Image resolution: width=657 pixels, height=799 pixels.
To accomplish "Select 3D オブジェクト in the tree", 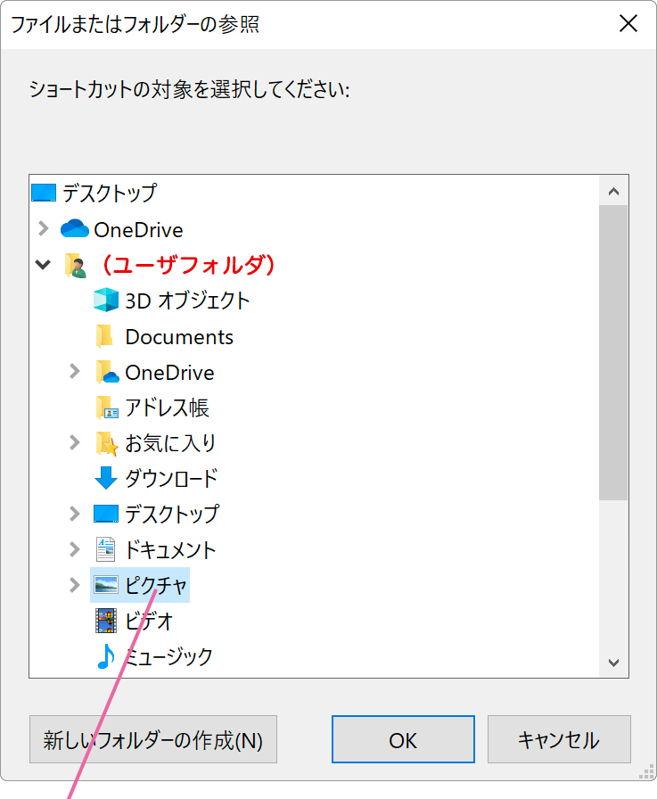I will point(187,301).
